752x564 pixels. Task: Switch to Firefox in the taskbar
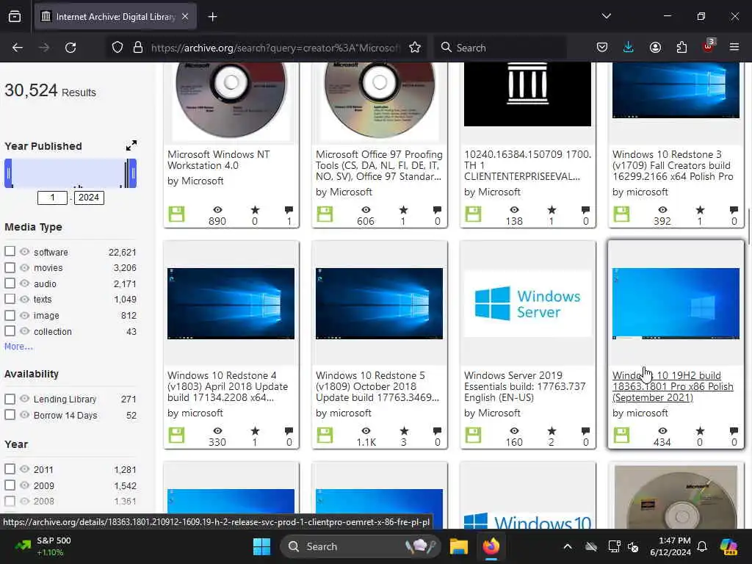click(x=491, y=546)
